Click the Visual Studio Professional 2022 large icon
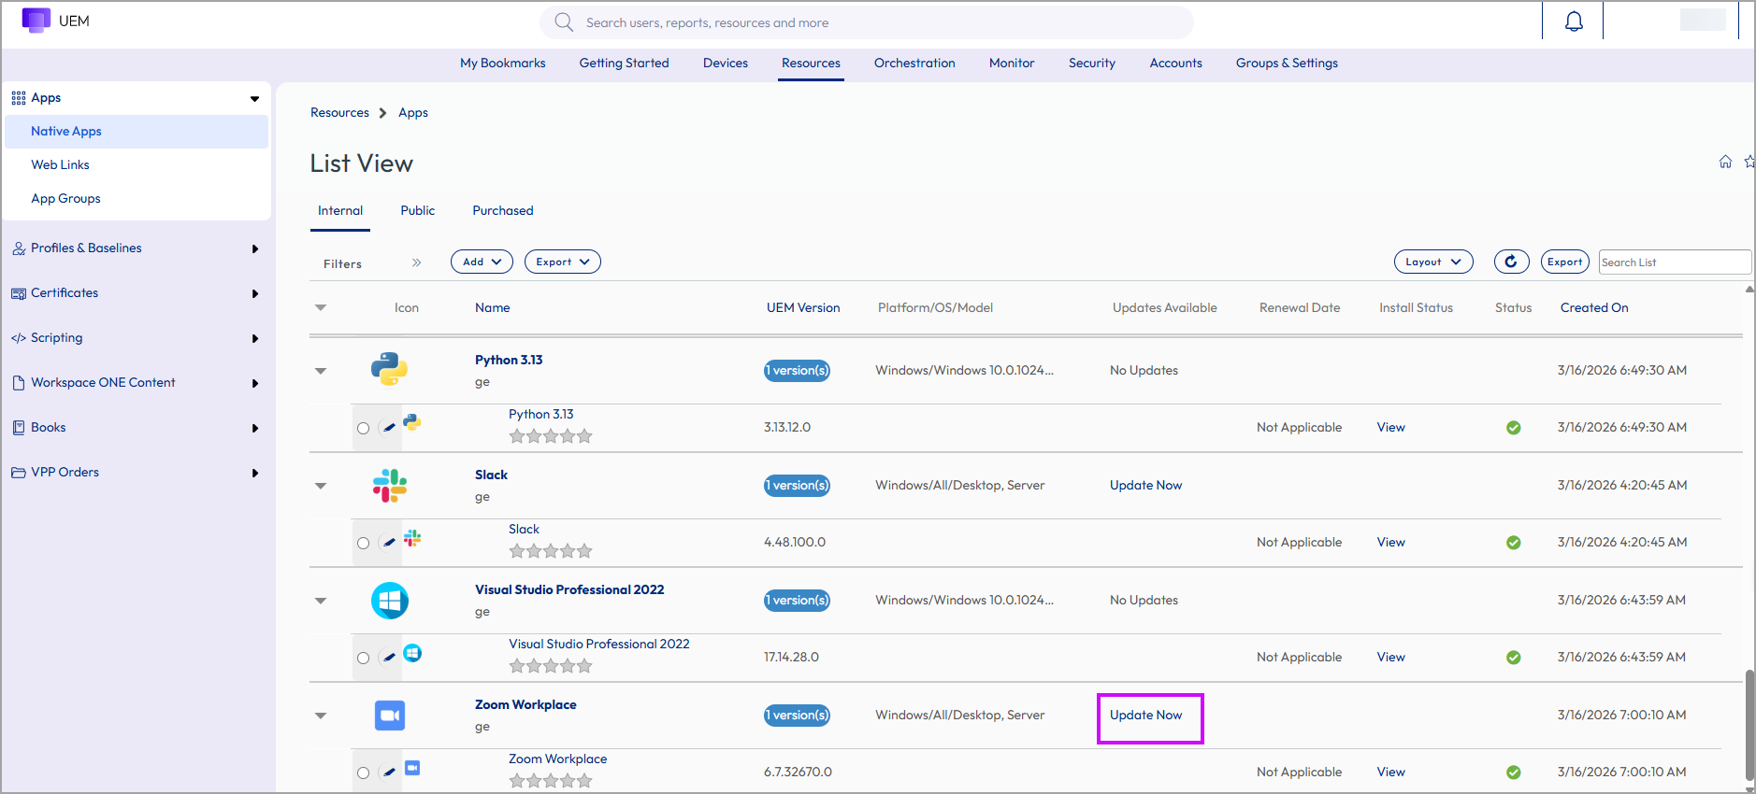Image resolution: width=1756 pixels, height=794 pixels. click(x=389, y=601)
